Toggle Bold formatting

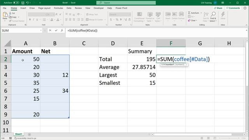(30, 19)
